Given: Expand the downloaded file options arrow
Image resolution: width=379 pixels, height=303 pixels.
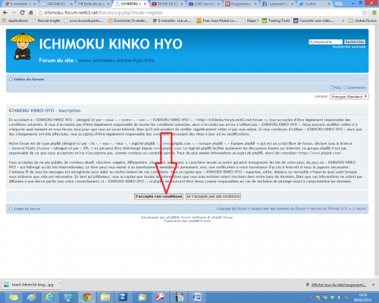Looking at the screenshot, I should pos(59,285).
